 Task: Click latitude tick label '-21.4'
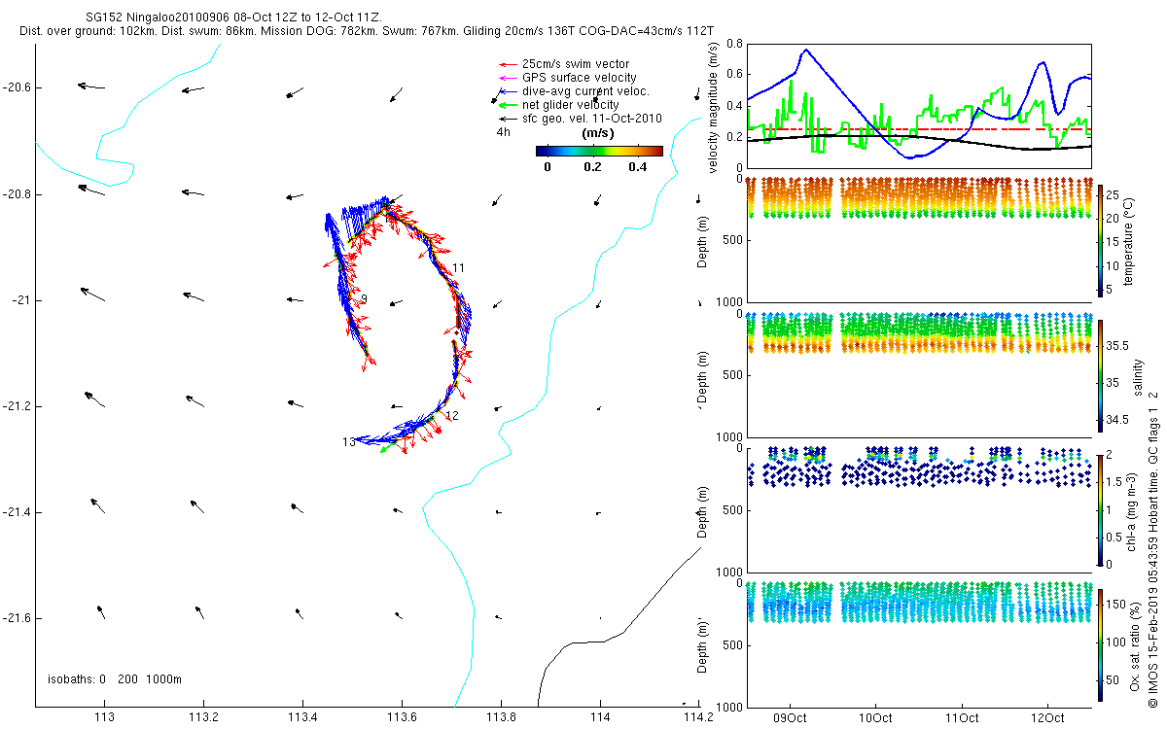tap(16, 512)
